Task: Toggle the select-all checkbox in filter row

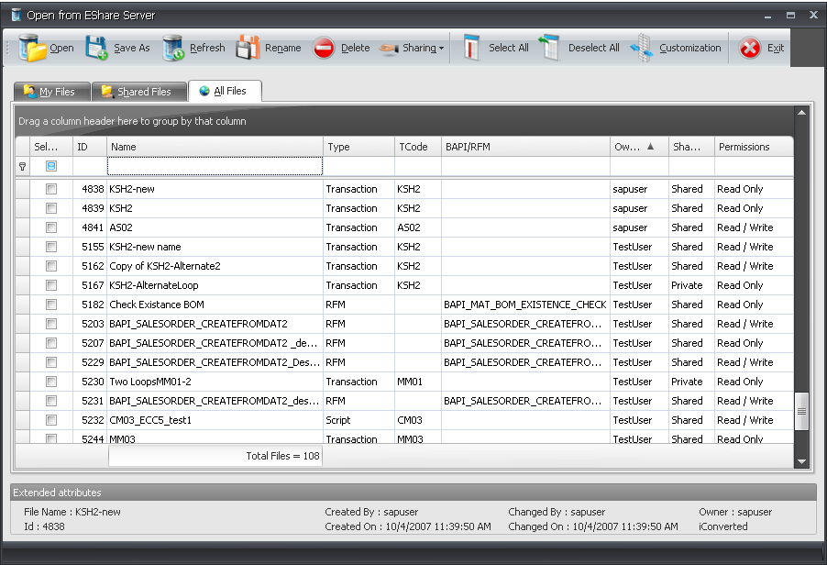Action: [51, 166]
